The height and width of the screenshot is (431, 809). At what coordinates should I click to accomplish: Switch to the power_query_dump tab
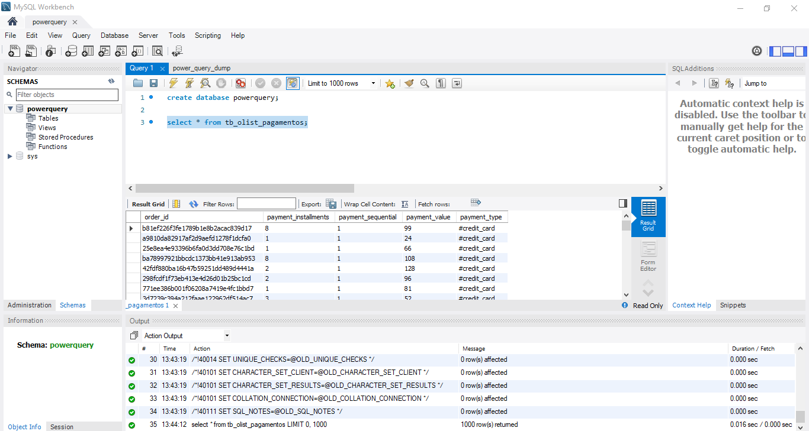[x=201, y=68]
